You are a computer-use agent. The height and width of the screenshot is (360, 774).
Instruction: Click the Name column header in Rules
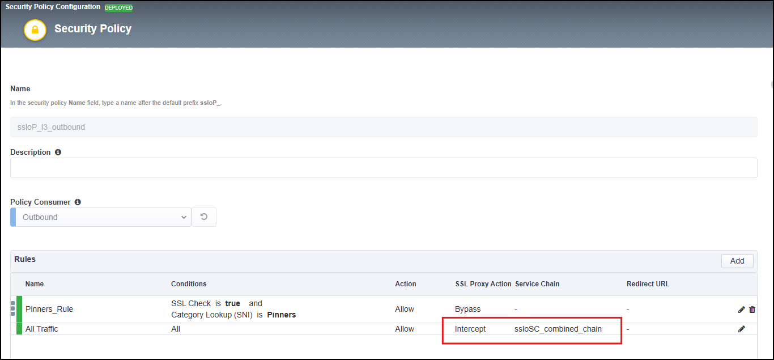click(35, 284)
